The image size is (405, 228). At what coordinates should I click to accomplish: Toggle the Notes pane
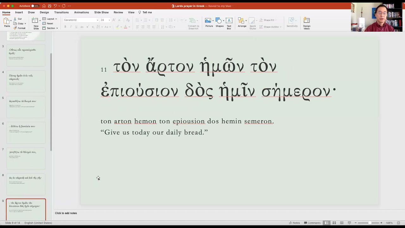coord(295,223)
